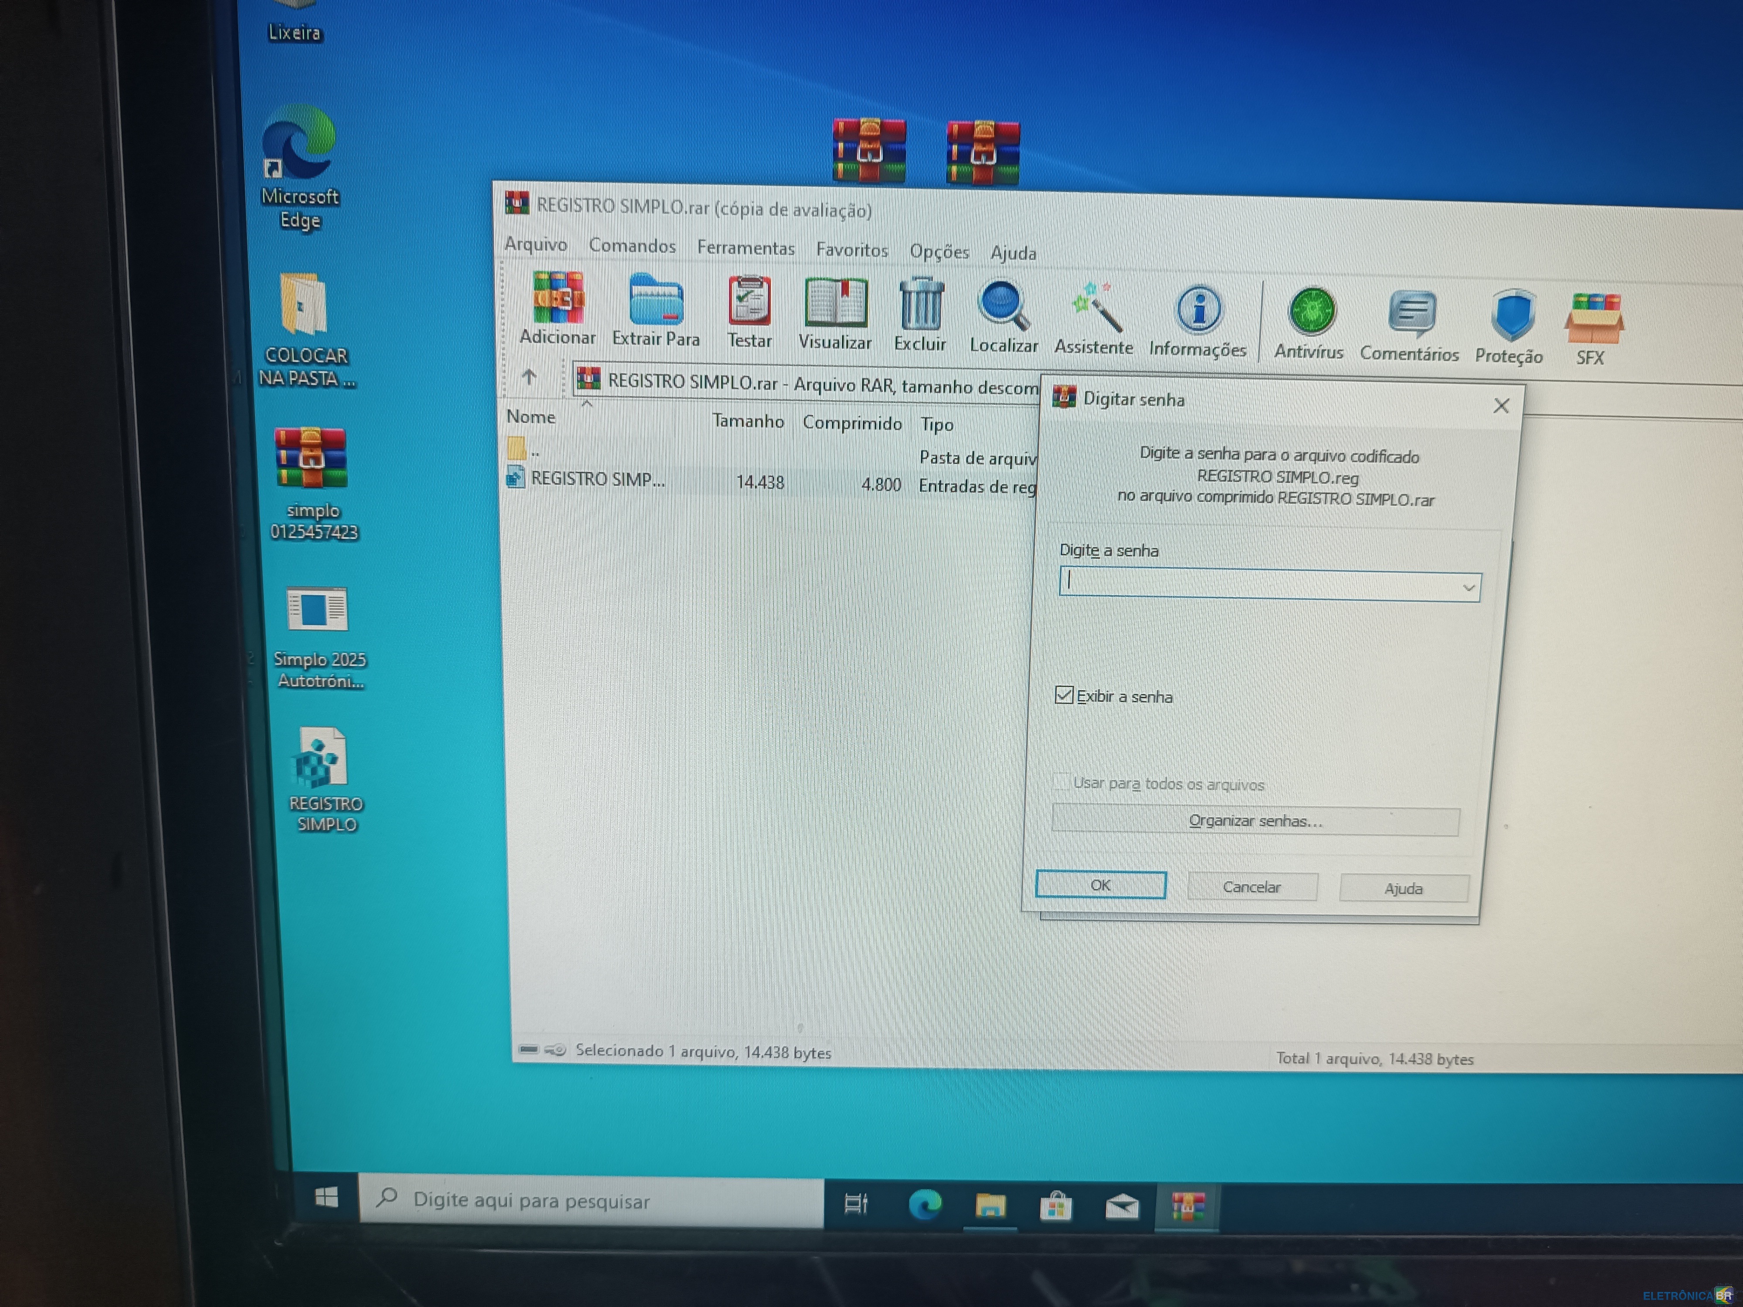
Task: Open the Ferramentas menu
Action: pyautogui.click(x=746, y=248)
